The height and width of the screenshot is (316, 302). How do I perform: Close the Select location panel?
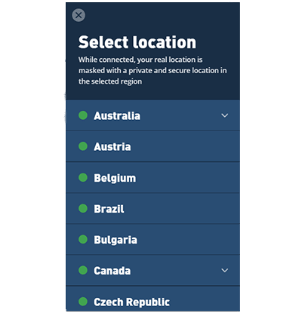click(x=79, y=15)
